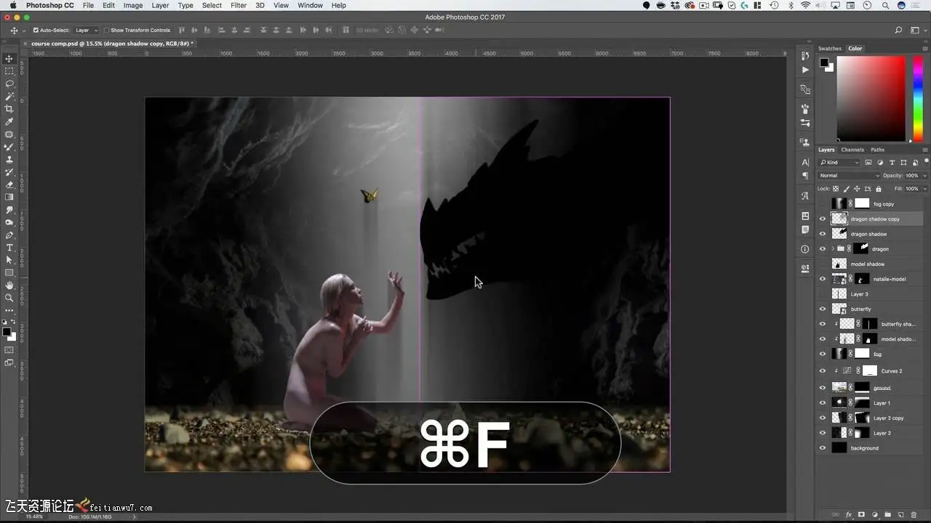Select the Eyedropper tool
Image resolution: width=931 pixels, height=523 pixels.
(9, 121)
